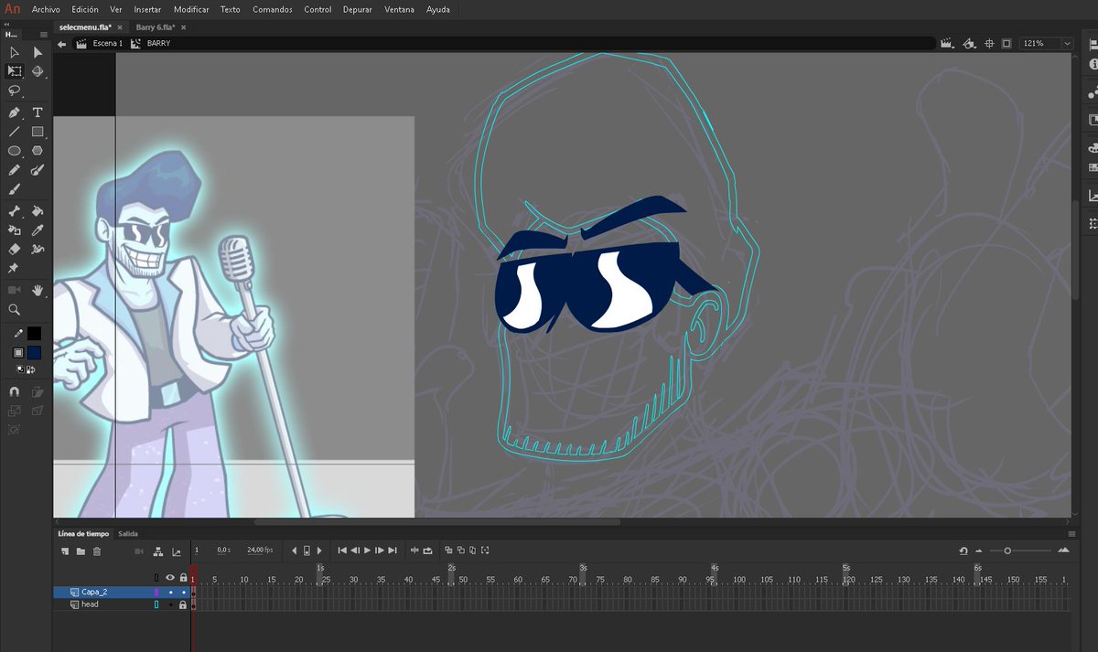Viewport: 1098px width, 652px height.
Task: Choose the Ink Bottle tool
Action: [15, 230]
